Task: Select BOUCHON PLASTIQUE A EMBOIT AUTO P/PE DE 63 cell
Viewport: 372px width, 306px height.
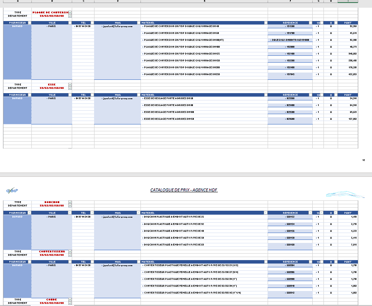Action: click(204, 245)
